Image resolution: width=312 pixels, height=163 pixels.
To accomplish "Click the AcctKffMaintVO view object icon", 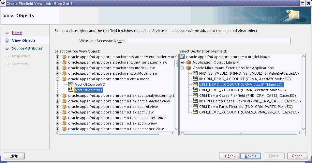I will 70,90.
